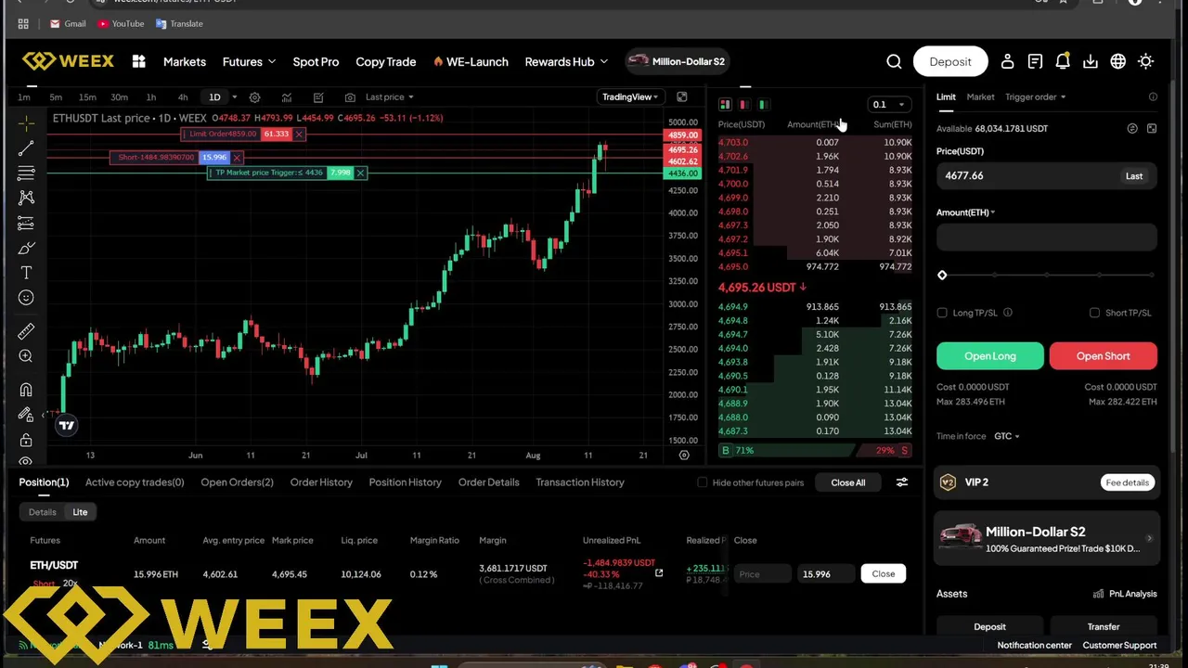Click the position close Price field
This screenshot has height=668, width=1188.
(x=763, y=574)
